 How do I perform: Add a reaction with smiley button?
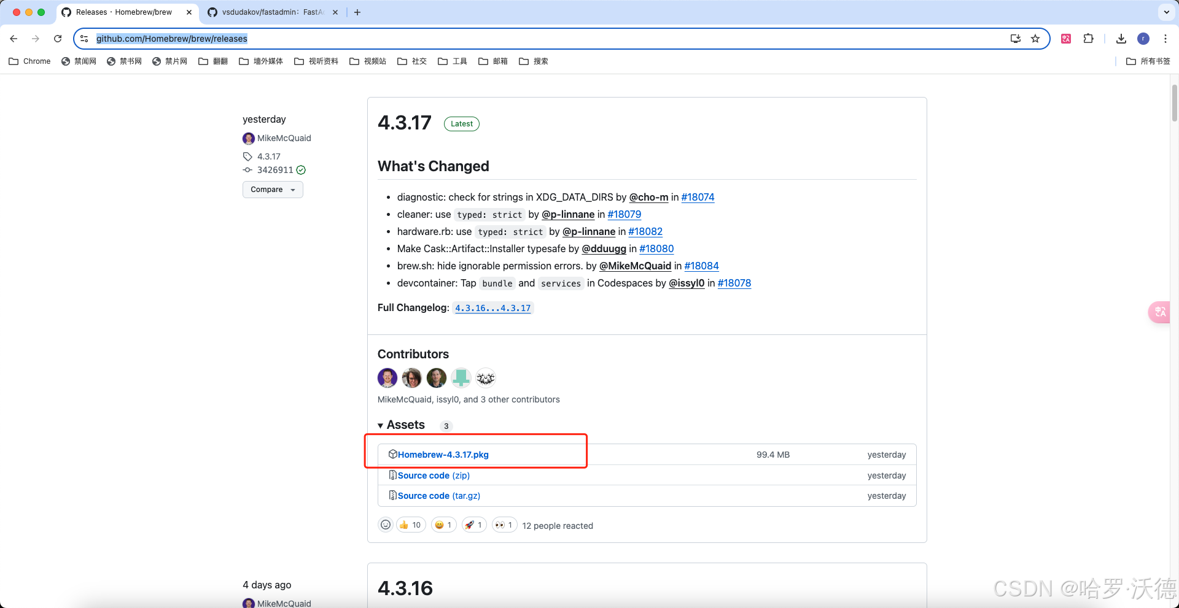pos(386,525)
